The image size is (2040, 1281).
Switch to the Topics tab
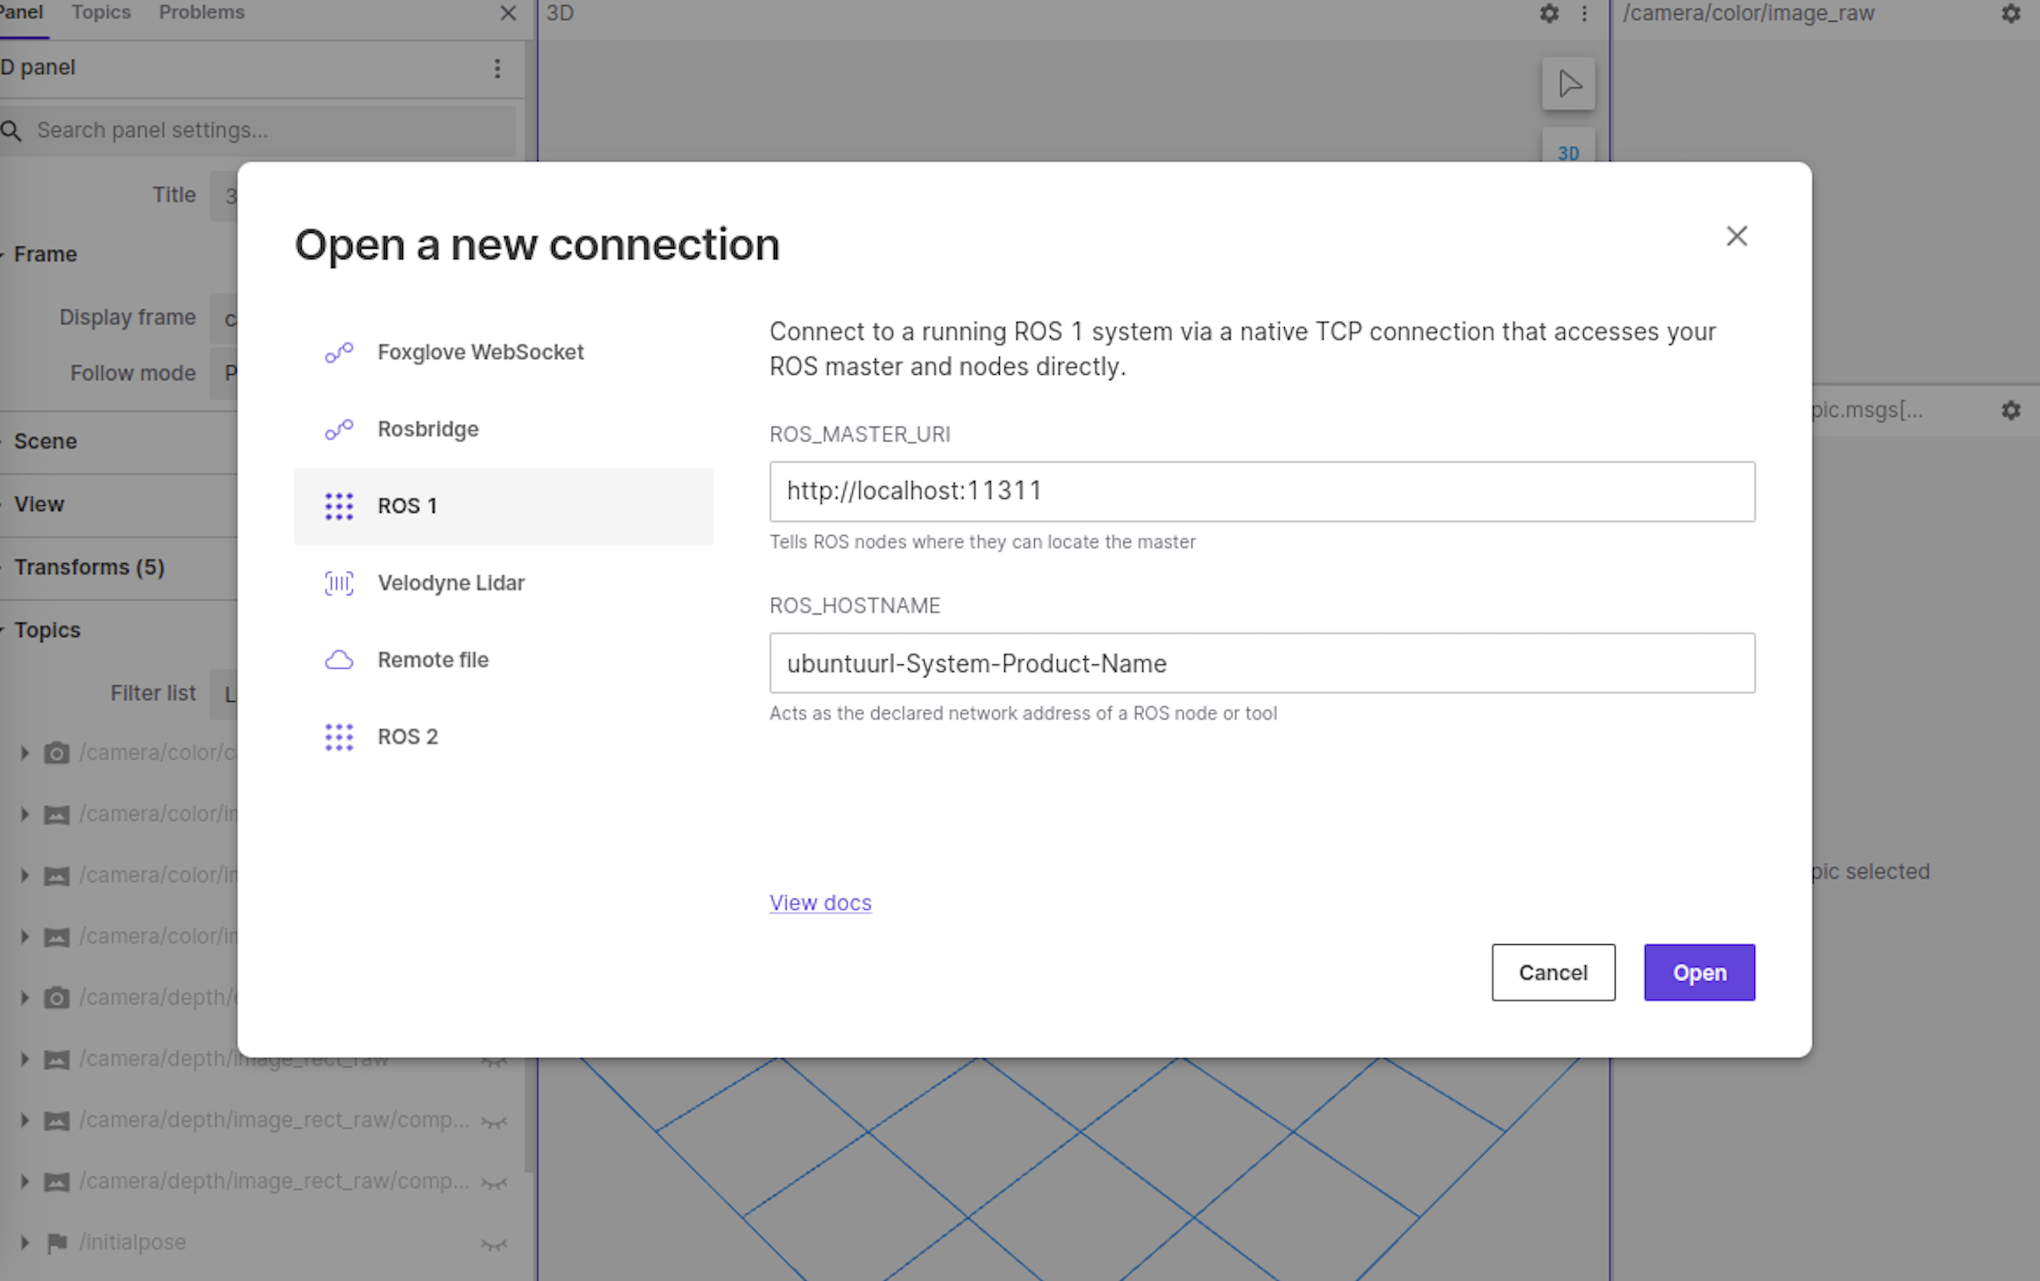(101, 13)
